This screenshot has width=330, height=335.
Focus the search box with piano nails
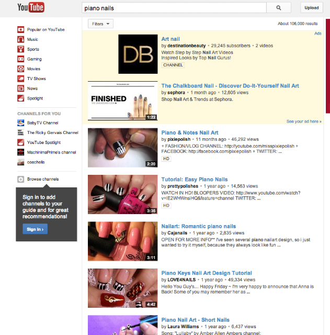(x=174, y=8)
